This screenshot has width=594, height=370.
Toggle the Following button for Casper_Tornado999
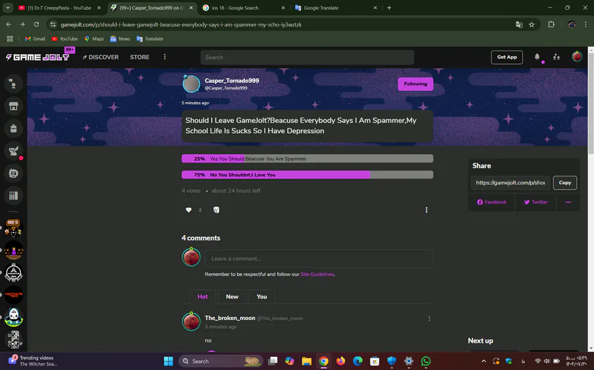pos(415,84)
